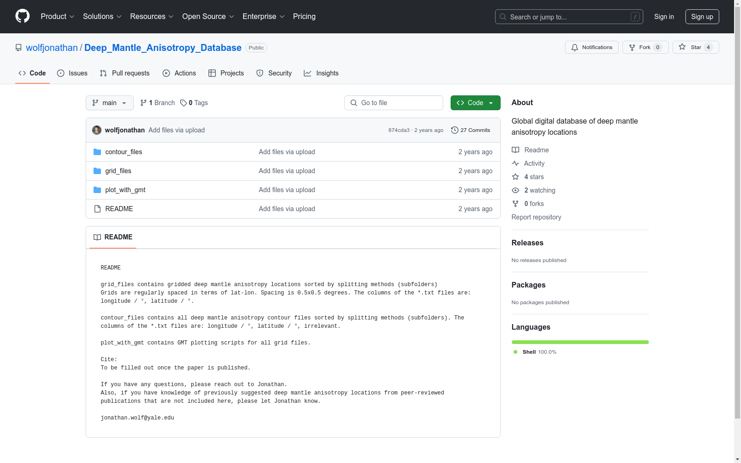Switch to the Security tab
This screenshot has width=741, height=463.
[274, 73]
